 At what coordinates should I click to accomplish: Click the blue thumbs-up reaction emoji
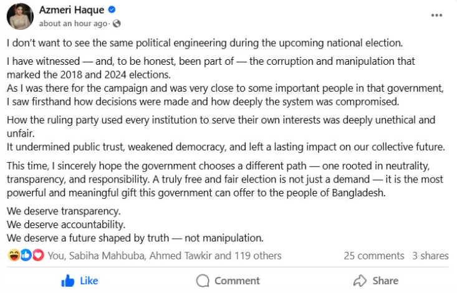pos(26,256)
